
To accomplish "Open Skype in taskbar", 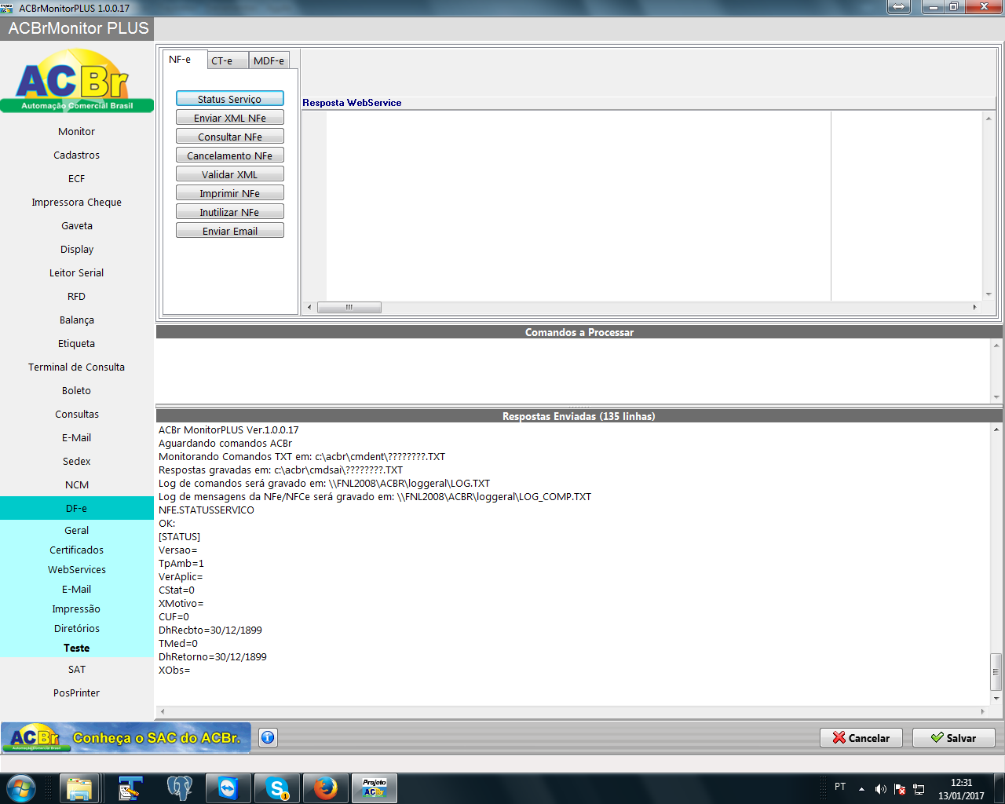I will (276, 788).
